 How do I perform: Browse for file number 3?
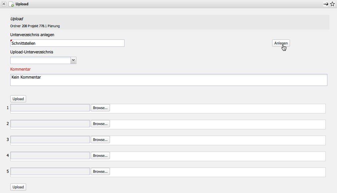(100, 140)
